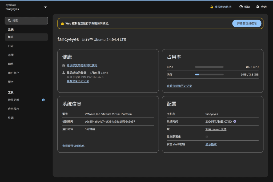Click the 性能配置集 value 空

click(207, 137)
